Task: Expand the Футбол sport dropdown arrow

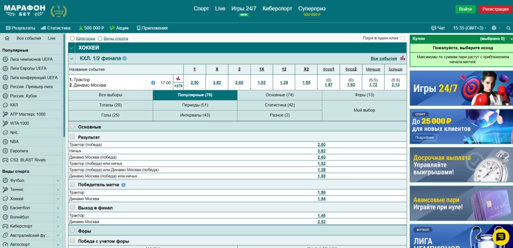Action: [x=58, y=180]
